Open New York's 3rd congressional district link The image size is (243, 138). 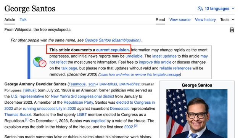82,96
